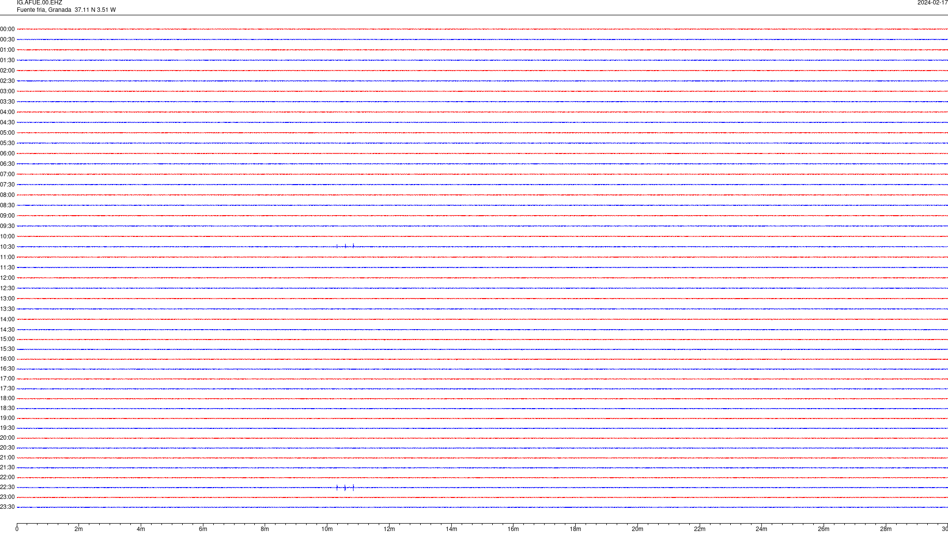Select the 01:00 trace time label

coord(7,50)
